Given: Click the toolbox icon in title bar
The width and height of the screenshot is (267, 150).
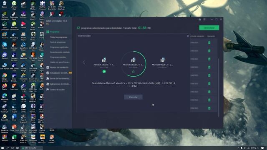Looking at the screenshot, I should [x=199, y=20].
